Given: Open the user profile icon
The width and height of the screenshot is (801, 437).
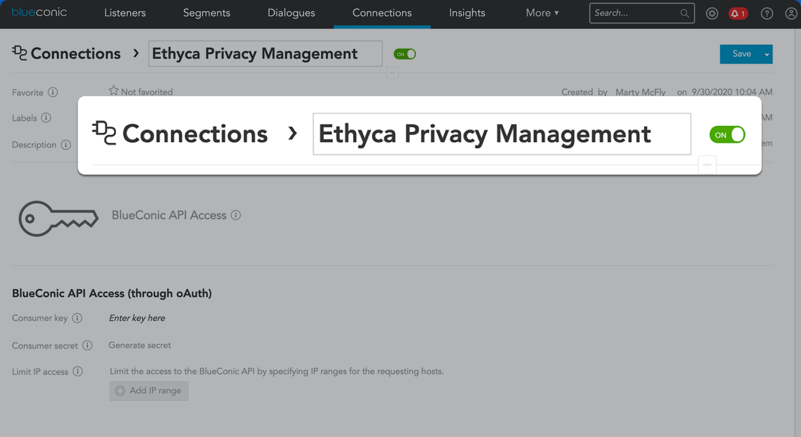Looking at the screenshot, I should point(791,13).
